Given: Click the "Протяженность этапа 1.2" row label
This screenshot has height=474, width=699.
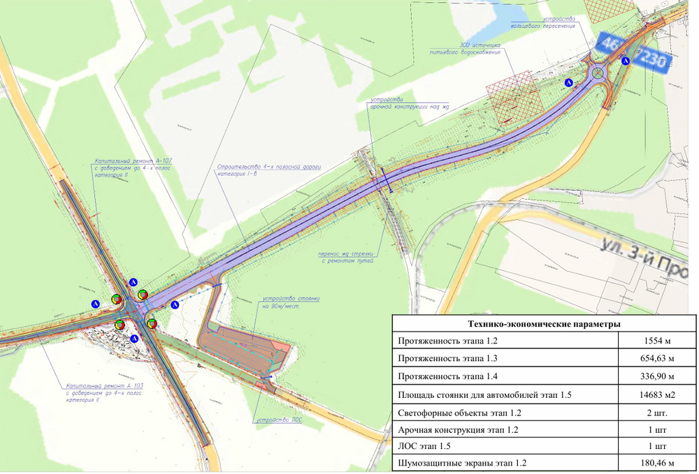Looking at the screenshot, I should pyautogui.click(x=447, y=341).
